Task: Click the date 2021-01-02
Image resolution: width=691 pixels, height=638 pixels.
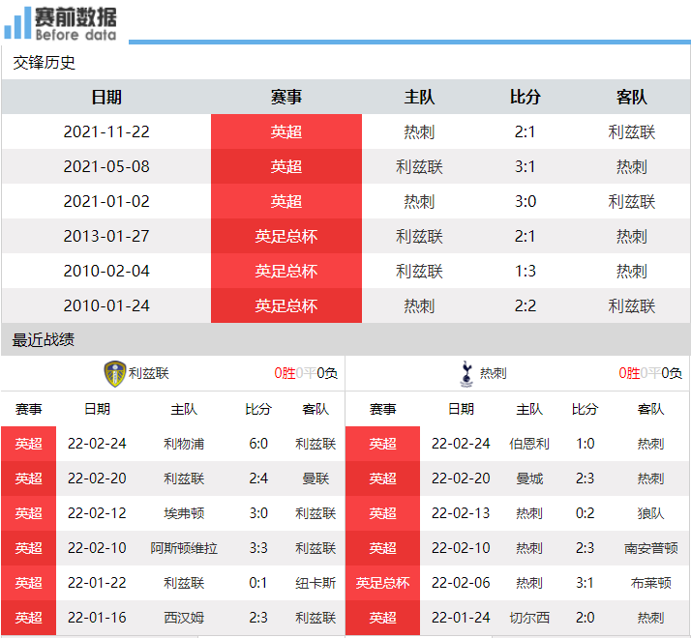Action: (106, 201)
